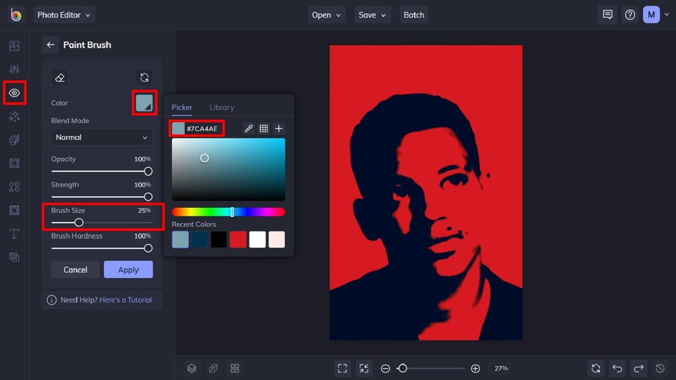The width and height of the screenshot is (676, 380).
Task: Open the Frames sidebar icon
Action: [x=14, y=164]
